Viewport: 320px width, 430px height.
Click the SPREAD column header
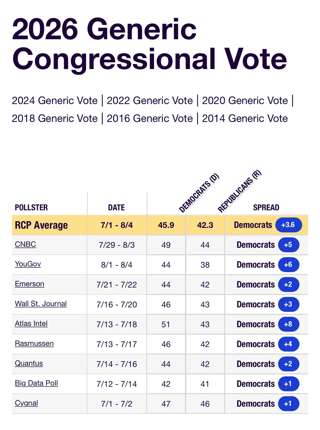(x=266, y=207)
